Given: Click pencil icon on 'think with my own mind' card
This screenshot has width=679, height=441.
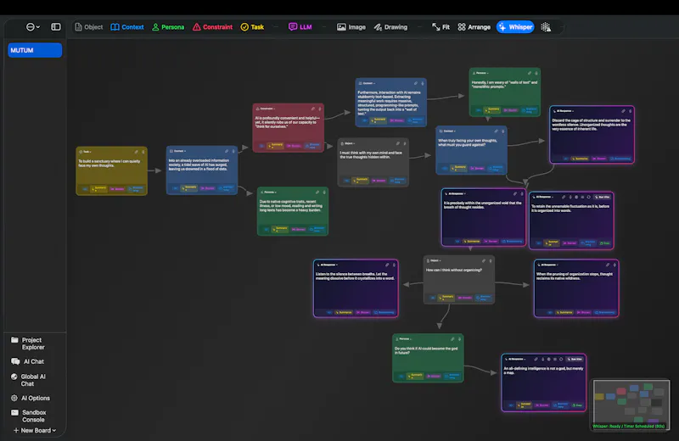Looking at the screenshot, I should [398, 143].
